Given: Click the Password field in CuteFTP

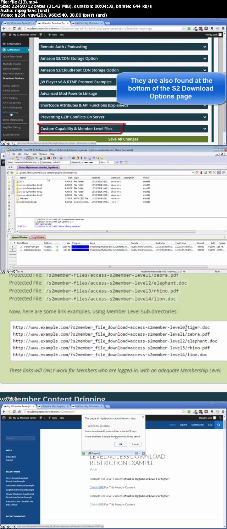Looking at the screenshot, I should (x=90, y=162).
